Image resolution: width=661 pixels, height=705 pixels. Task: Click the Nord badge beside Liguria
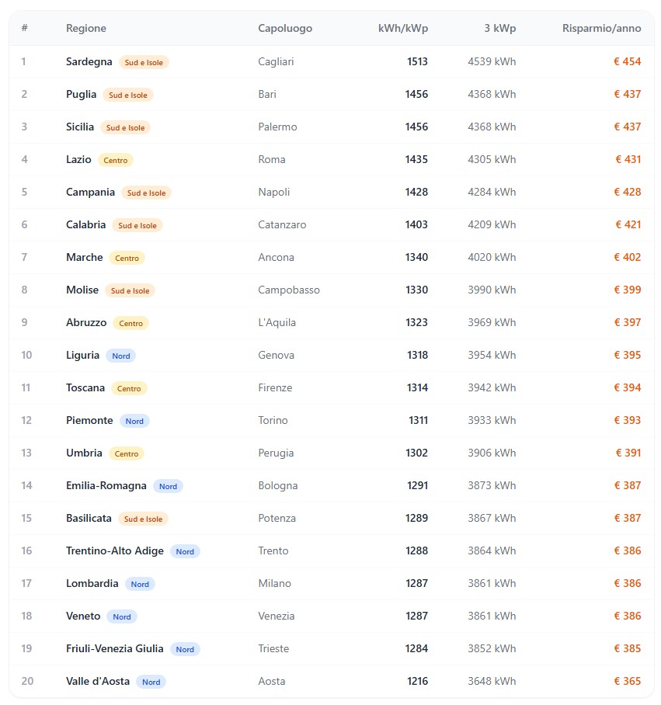(x=121, y=356)
